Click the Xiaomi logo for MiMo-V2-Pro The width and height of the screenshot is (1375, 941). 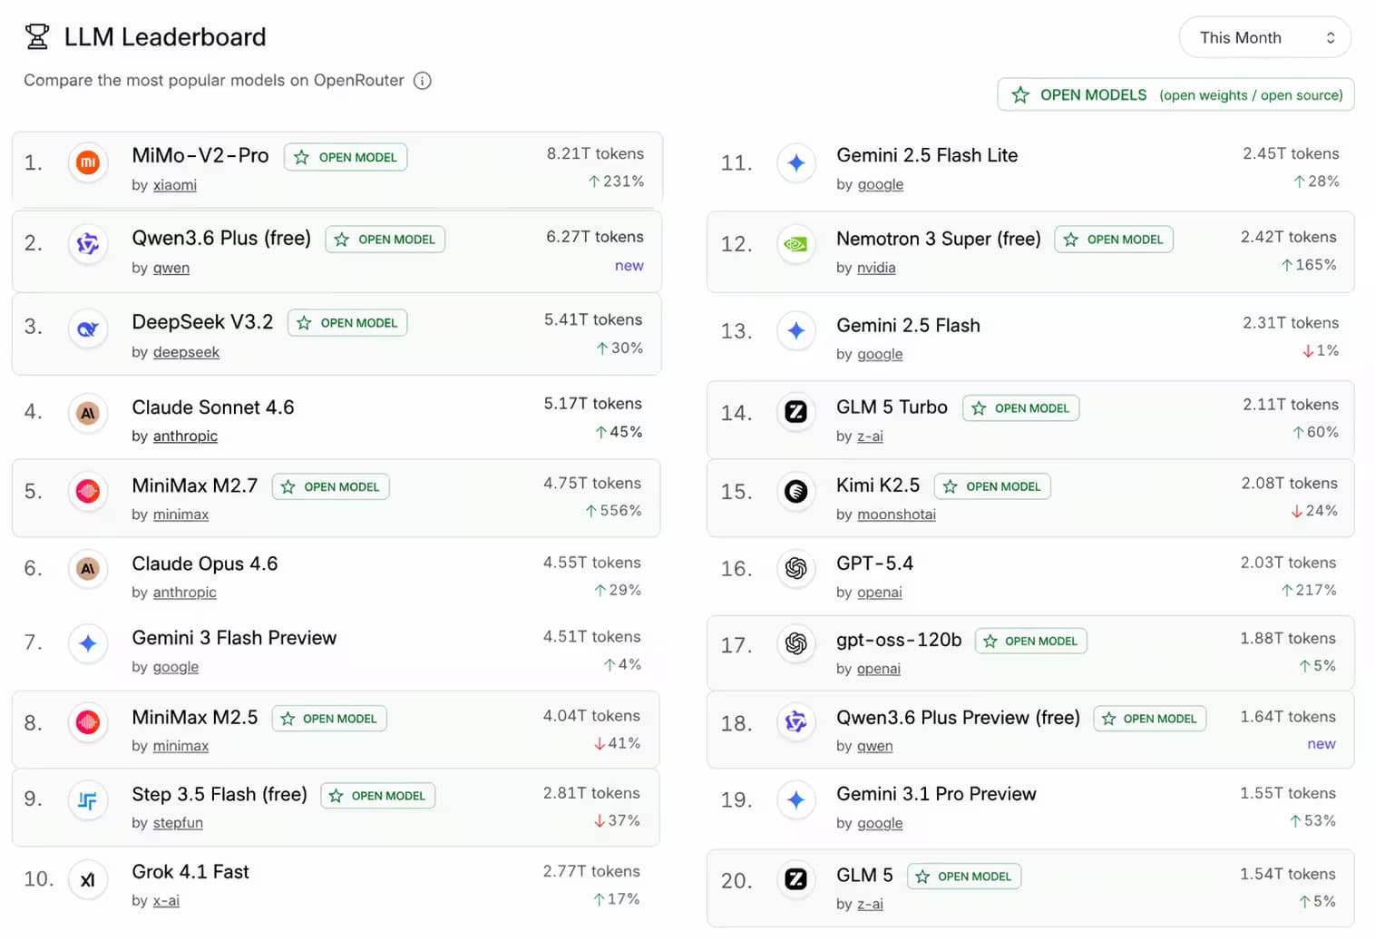(x=88, y=162)
